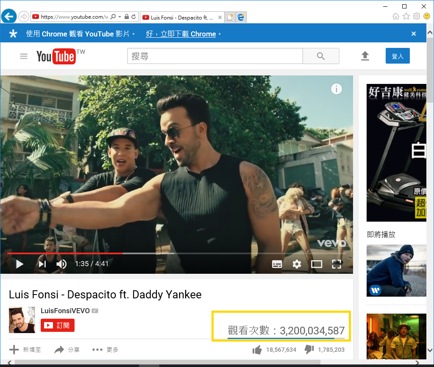Click the vertical scrollbar down arrow
This screenshot has height=367, width=434.
point(430,350)
